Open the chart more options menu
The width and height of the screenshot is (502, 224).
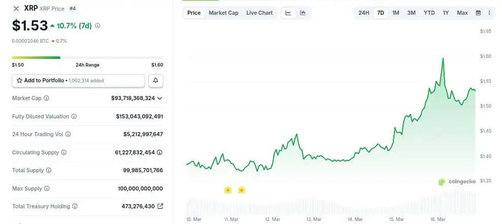pyautogui.click(x=489, y=13)
